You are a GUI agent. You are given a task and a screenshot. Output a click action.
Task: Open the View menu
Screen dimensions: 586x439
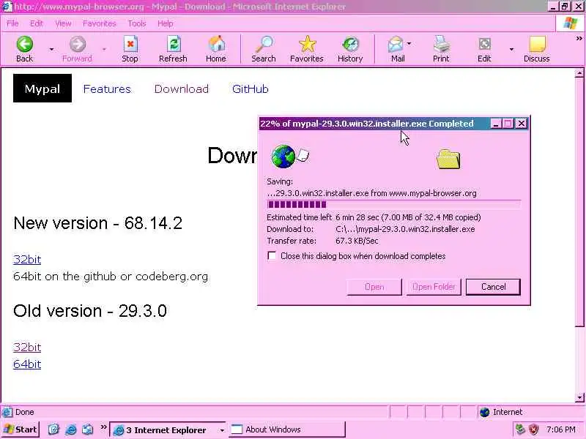(x=63, y=23)
